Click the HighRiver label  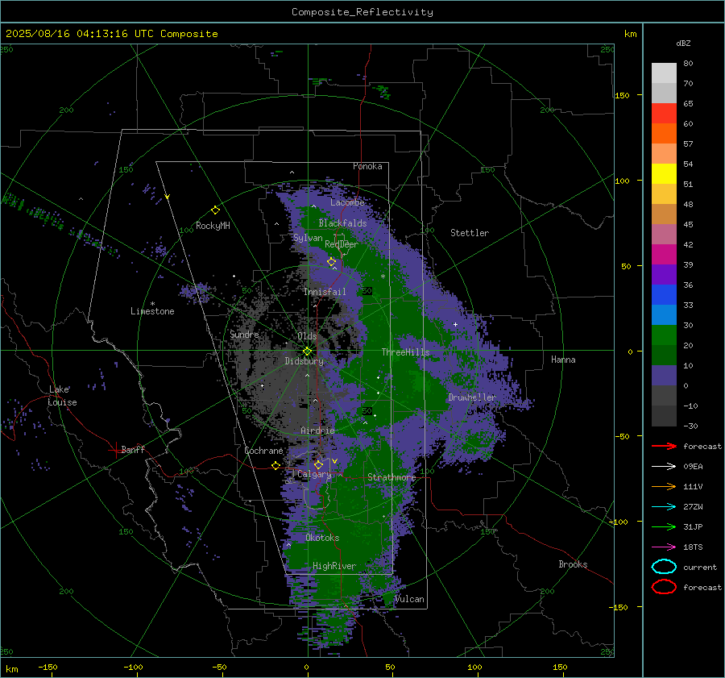tap(334, 566)
